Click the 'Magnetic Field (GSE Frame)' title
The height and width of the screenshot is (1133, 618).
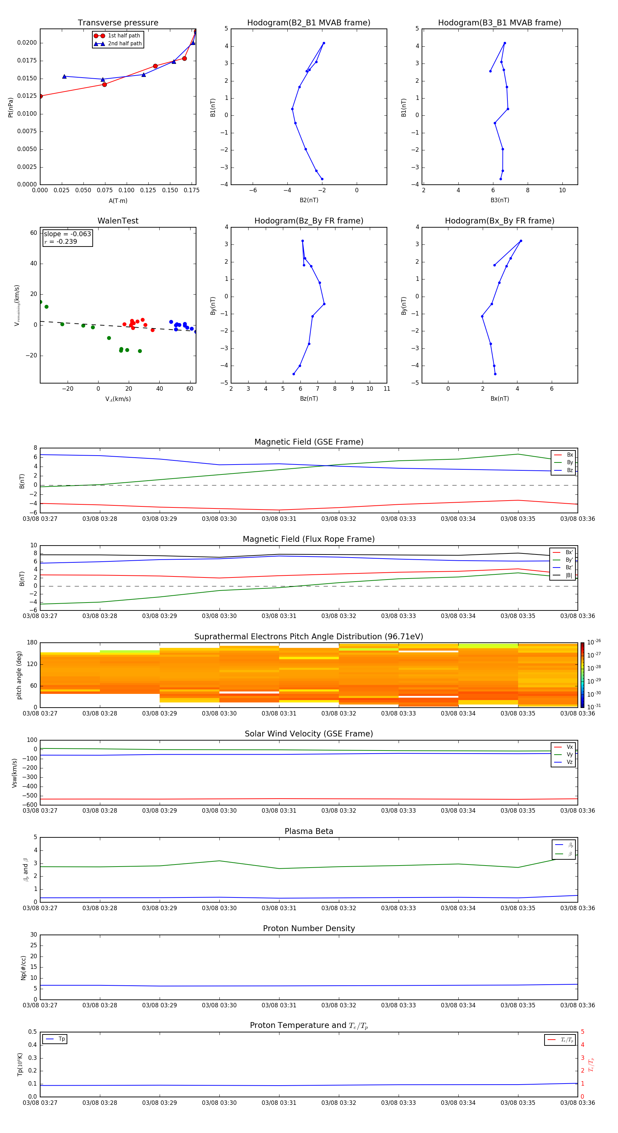309,442
